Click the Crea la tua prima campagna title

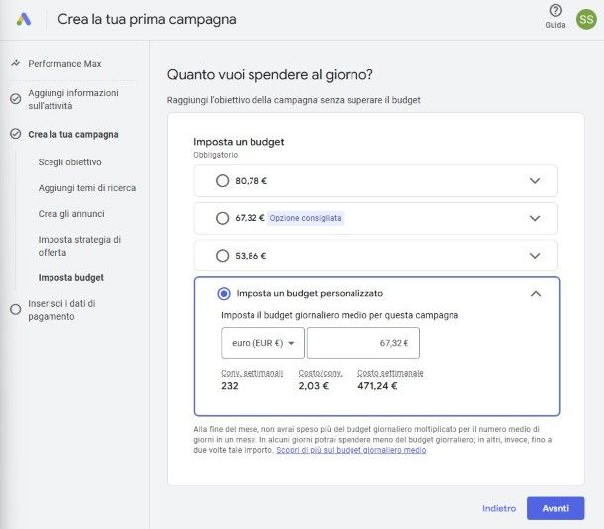coord(147,19)
